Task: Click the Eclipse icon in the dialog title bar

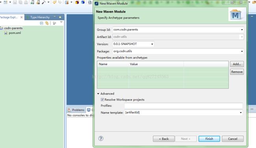Action: coord(96,4)
